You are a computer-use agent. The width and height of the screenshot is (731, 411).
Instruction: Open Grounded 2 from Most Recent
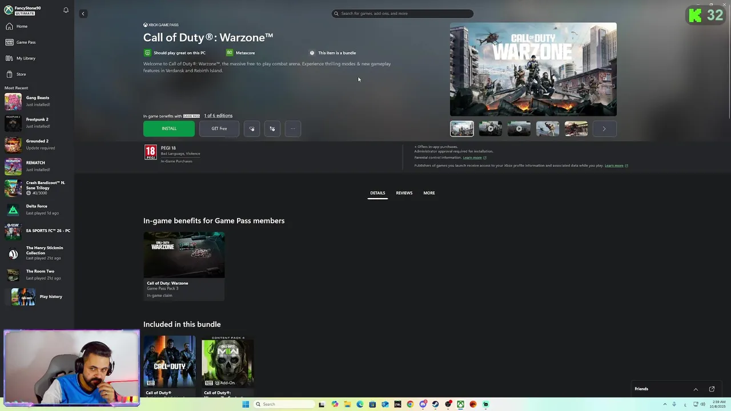coord(37,144)
